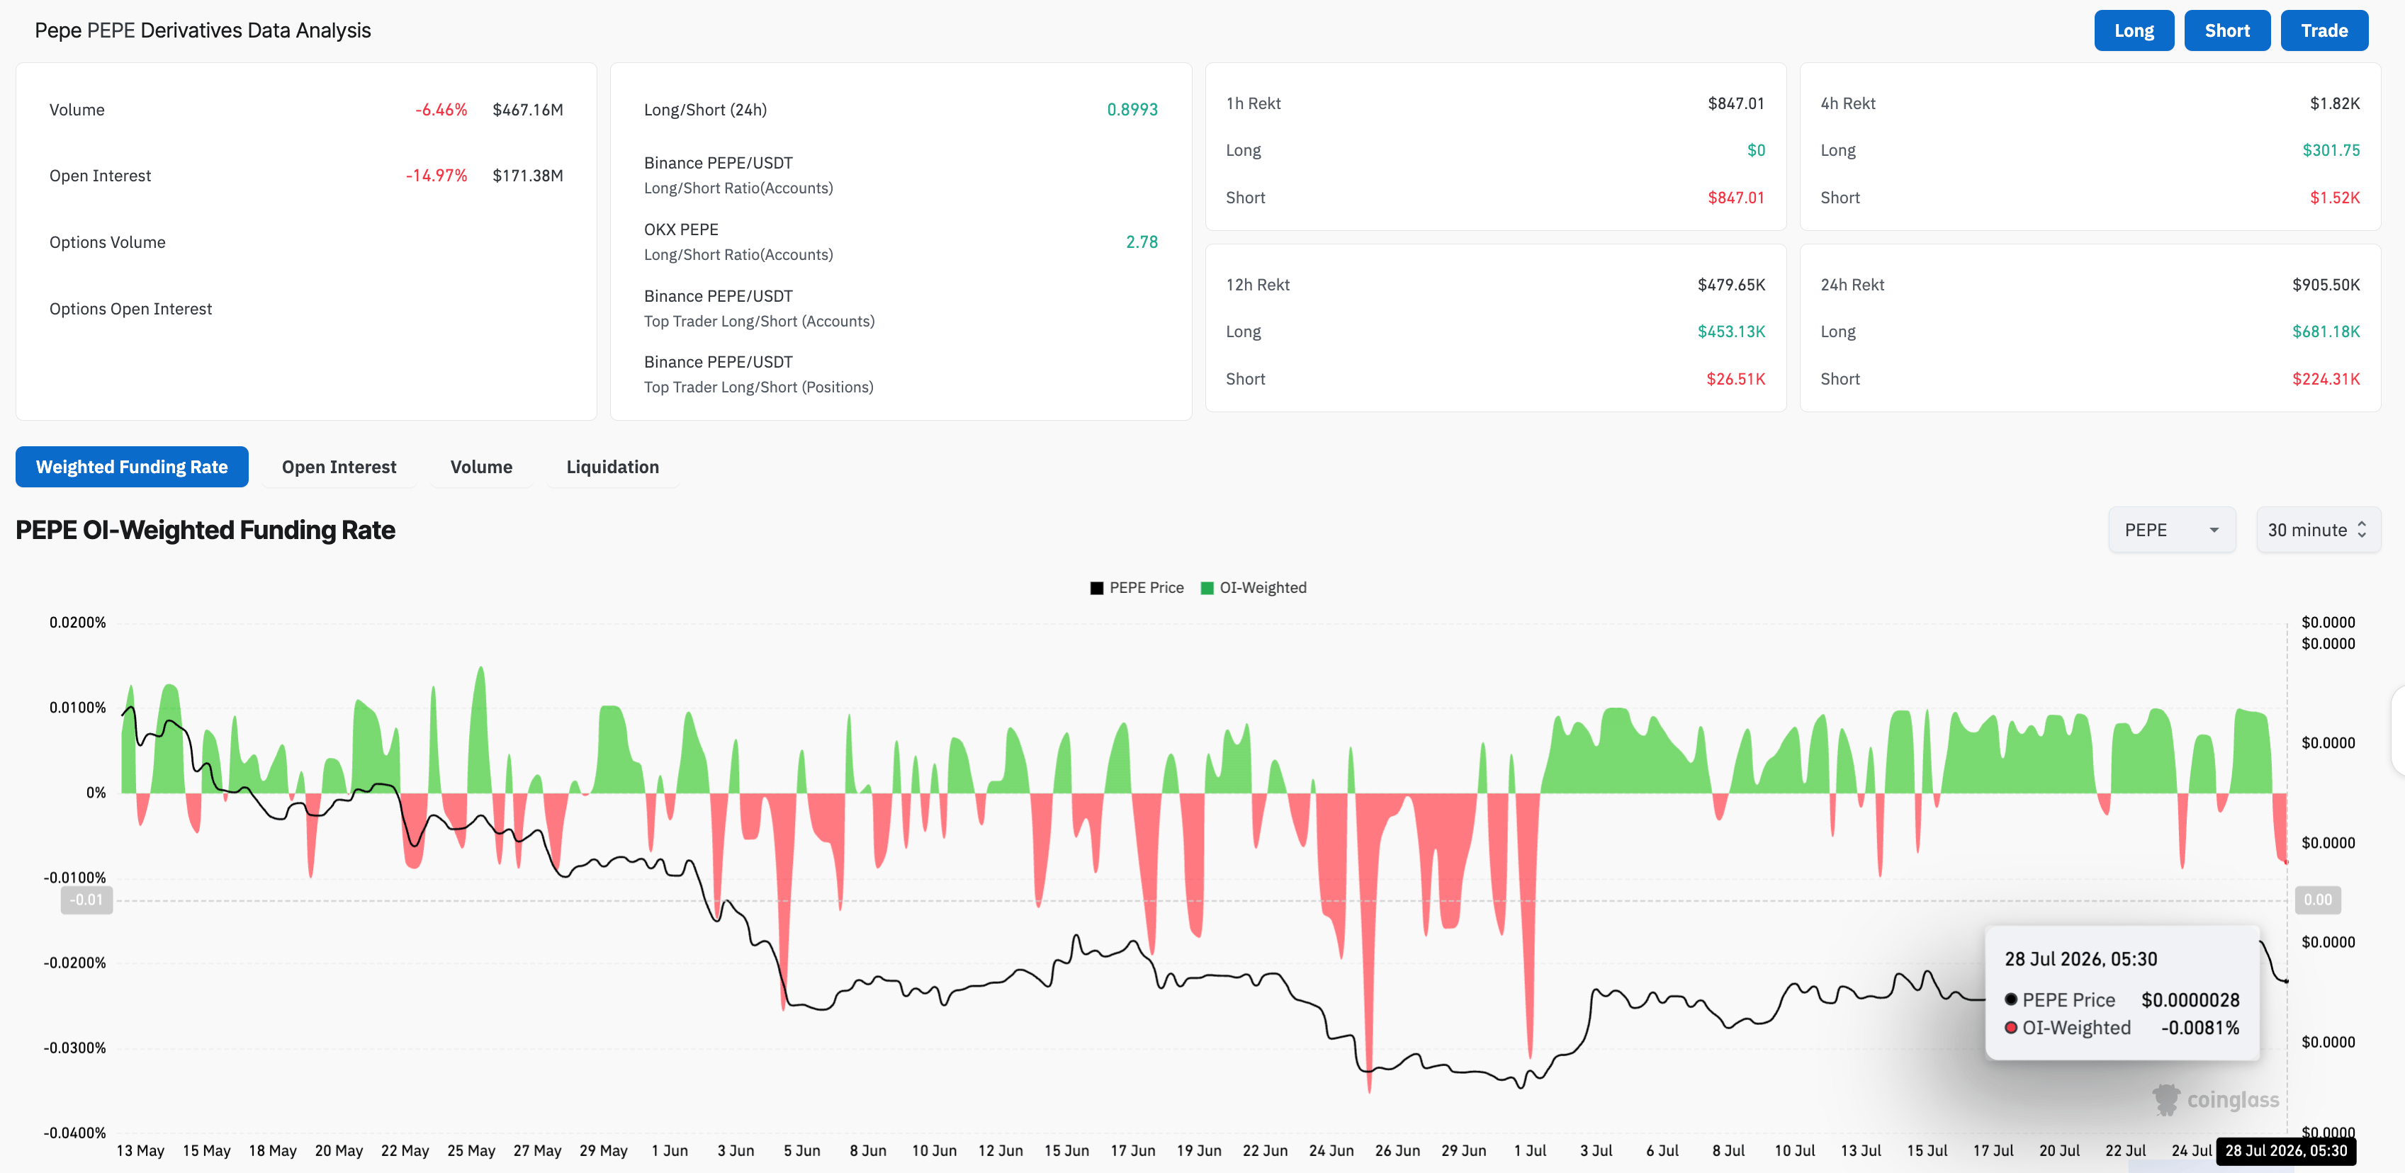Click the Long button
The height and width of the screenshot is (1173, 2405).
tap(2134, 30)
